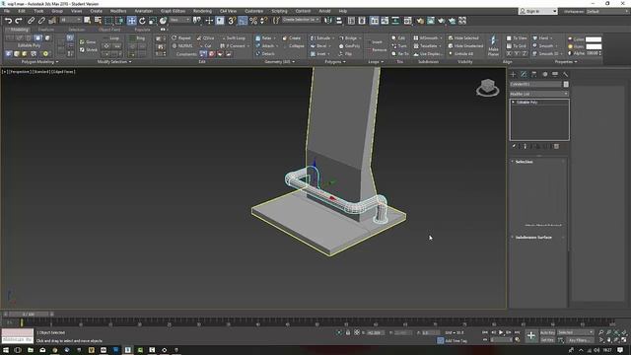The height and width of the screenshot is (355, 631).
Task: Toggle the selection lock icon
Action: tap(348, 332)
